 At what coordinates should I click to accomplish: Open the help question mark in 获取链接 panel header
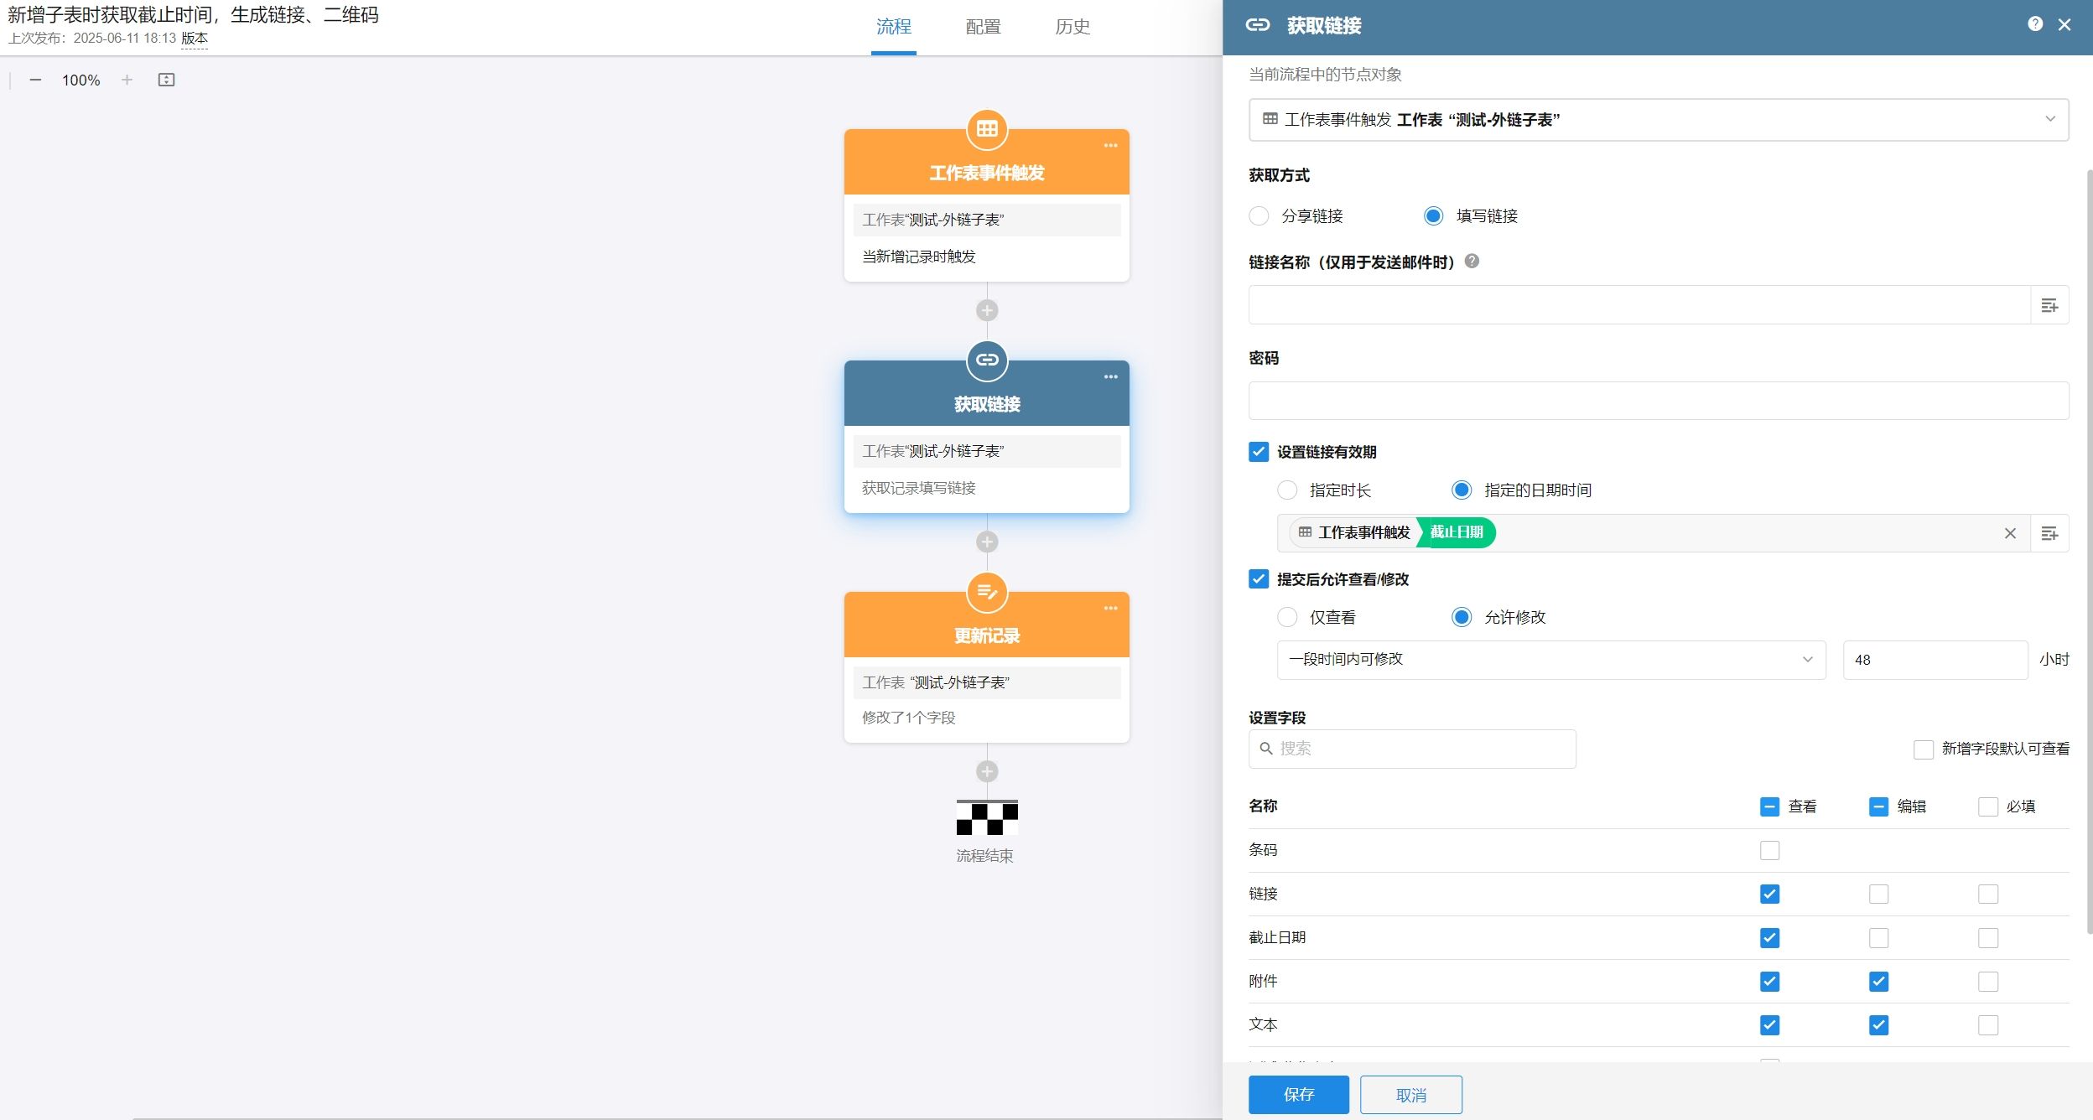tap(2036, 23)
